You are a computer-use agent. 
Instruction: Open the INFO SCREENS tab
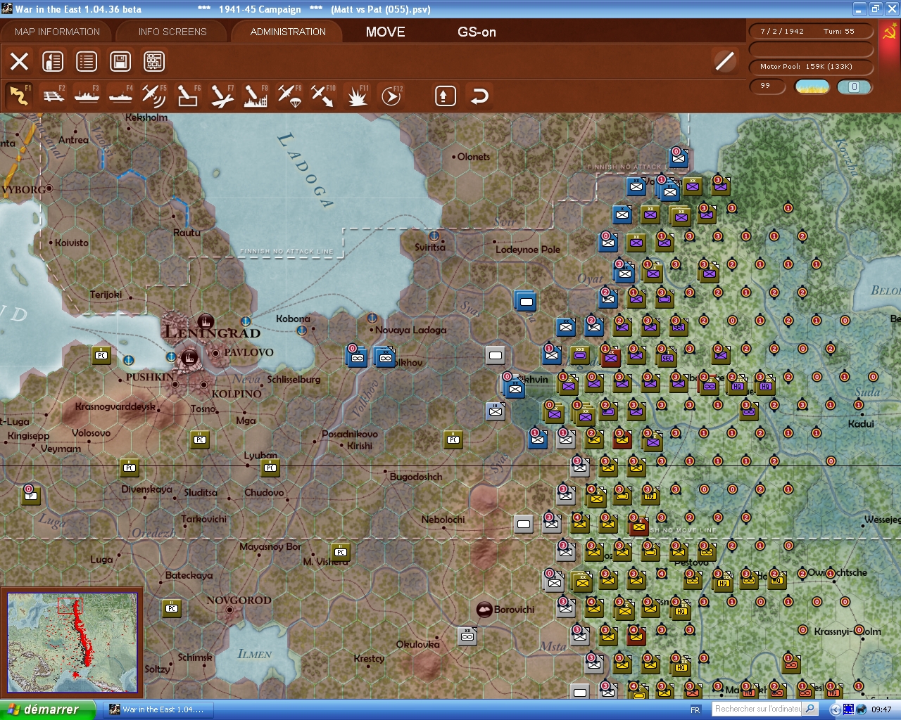[172, 32]
